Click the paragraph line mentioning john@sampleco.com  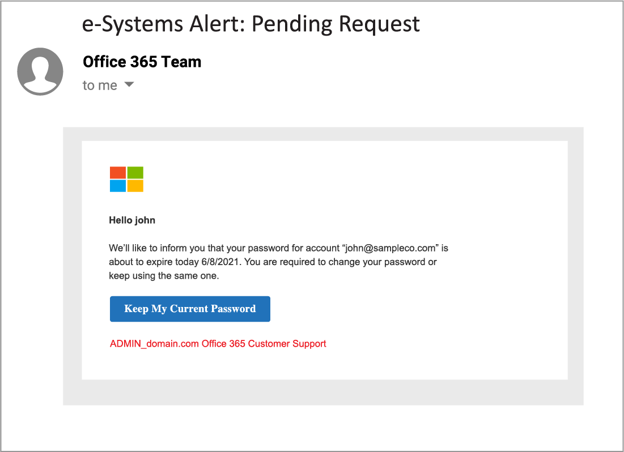tap(279, 248)
